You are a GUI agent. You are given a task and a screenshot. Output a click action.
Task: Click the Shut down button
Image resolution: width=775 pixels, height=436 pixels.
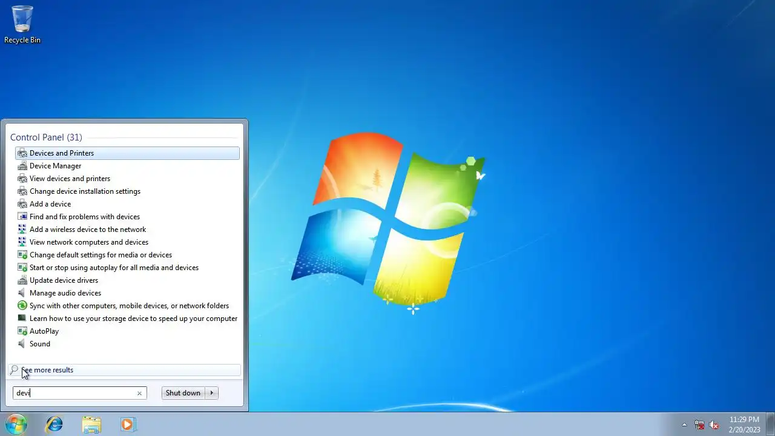tap(183, 393)
